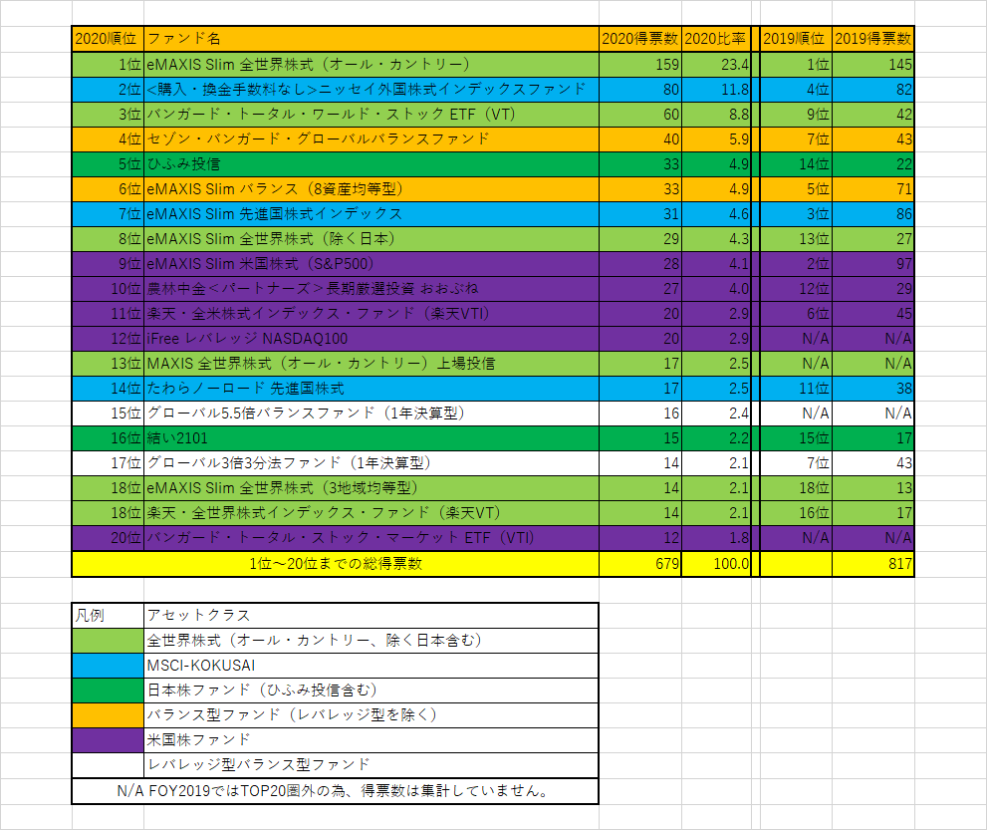Select the レバレッジ型バランス型ファンド legend label
Viewport: 987px width, 830px height.
pos(371,764)
